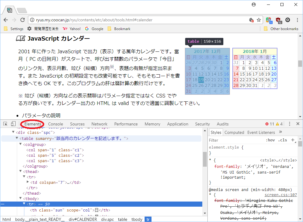Close the DevTools panel

(x=298, y=124)
